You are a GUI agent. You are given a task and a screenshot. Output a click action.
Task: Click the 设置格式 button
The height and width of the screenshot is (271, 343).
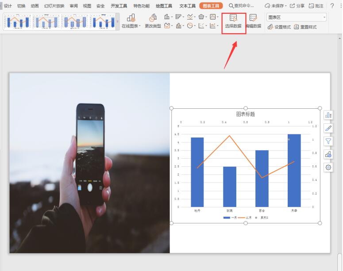point(279,27)
